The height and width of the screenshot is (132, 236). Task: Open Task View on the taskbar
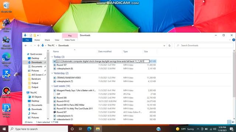point(80,129)
